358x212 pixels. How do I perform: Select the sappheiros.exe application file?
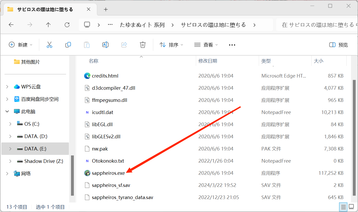[x=108, y=173]
